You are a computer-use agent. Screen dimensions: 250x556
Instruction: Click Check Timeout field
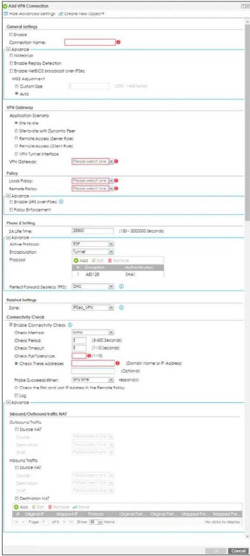79,347
